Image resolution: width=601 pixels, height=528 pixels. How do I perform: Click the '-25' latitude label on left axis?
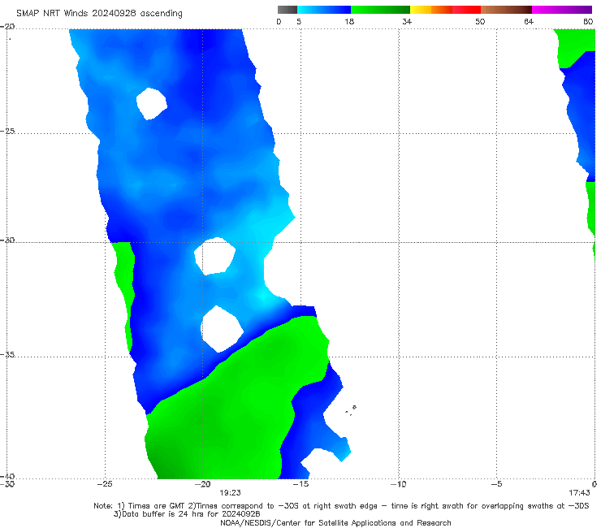pos(7,131)
